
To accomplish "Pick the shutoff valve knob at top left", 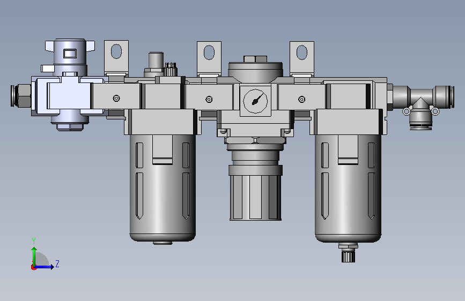I will tap(70, 52).
